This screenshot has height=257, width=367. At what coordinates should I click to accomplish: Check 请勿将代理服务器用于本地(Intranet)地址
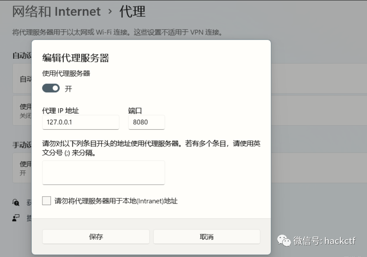coord(46,200)
